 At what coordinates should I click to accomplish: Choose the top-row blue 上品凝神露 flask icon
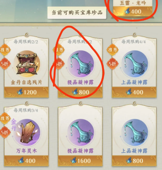pos(135,64)
